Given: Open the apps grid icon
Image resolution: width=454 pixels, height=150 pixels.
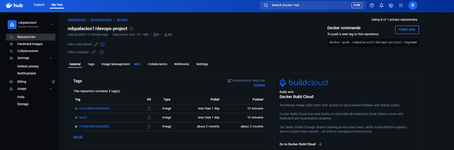Looking at the screenshot, I should click(x=401, y=5).
